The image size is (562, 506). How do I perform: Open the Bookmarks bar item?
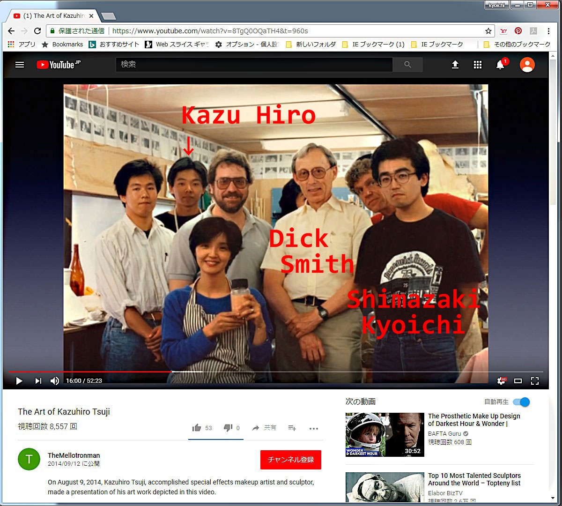(x=62, y=45)
